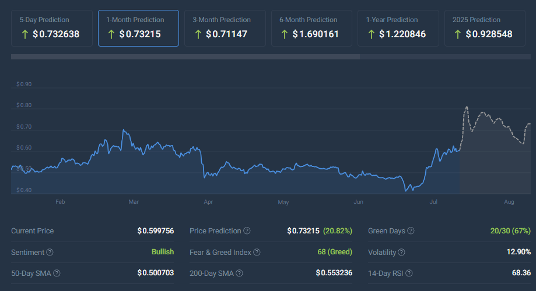Screen dimensions: 536x291
Task: Click the Jul label on the chart axis
Action: click(x=433, y=201)
